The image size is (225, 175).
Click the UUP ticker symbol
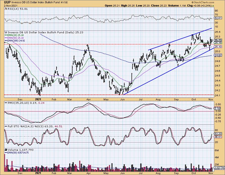click(7, 2)
